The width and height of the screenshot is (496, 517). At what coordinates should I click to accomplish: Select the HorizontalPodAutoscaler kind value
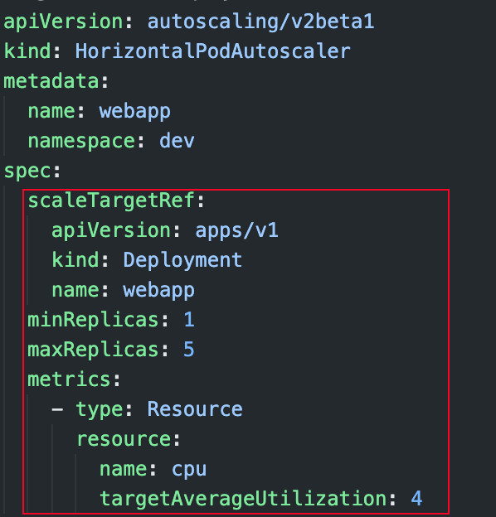(x=213, y=51)
